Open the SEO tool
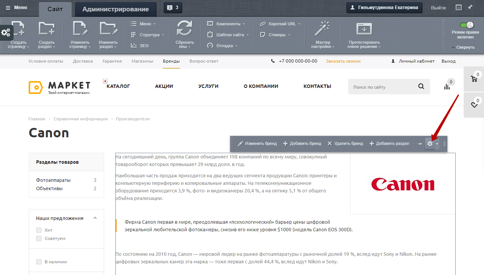Screen dimensions: 484x275 click(140, 46)
